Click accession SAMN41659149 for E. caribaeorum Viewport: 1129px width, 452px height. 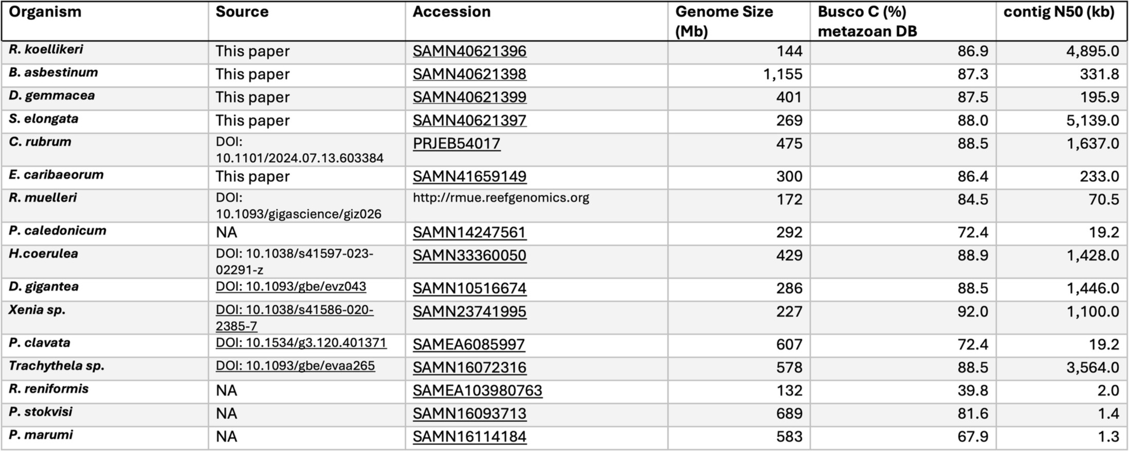469,176
